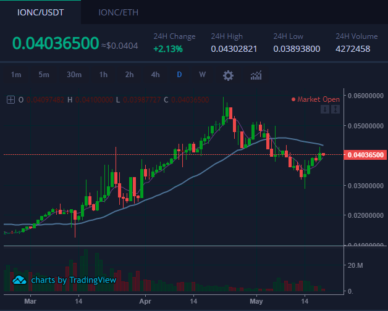Image resolution: width=388 pixels, height=311 pixels.
Task: Click the +2.13% 24H change value
Action: click(x=168, y=49)
